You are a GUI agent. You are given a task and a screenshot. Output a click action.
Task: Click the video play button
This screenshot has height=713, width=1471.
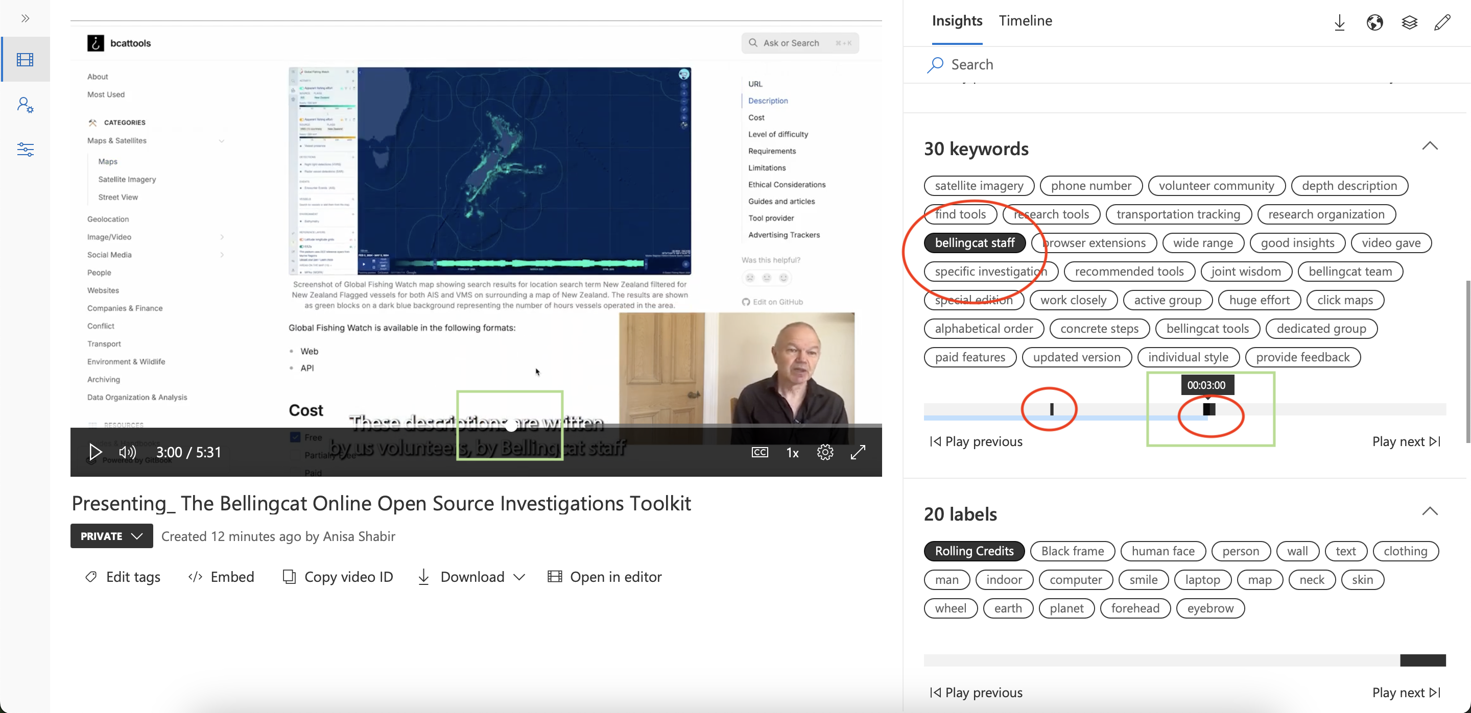95,452
